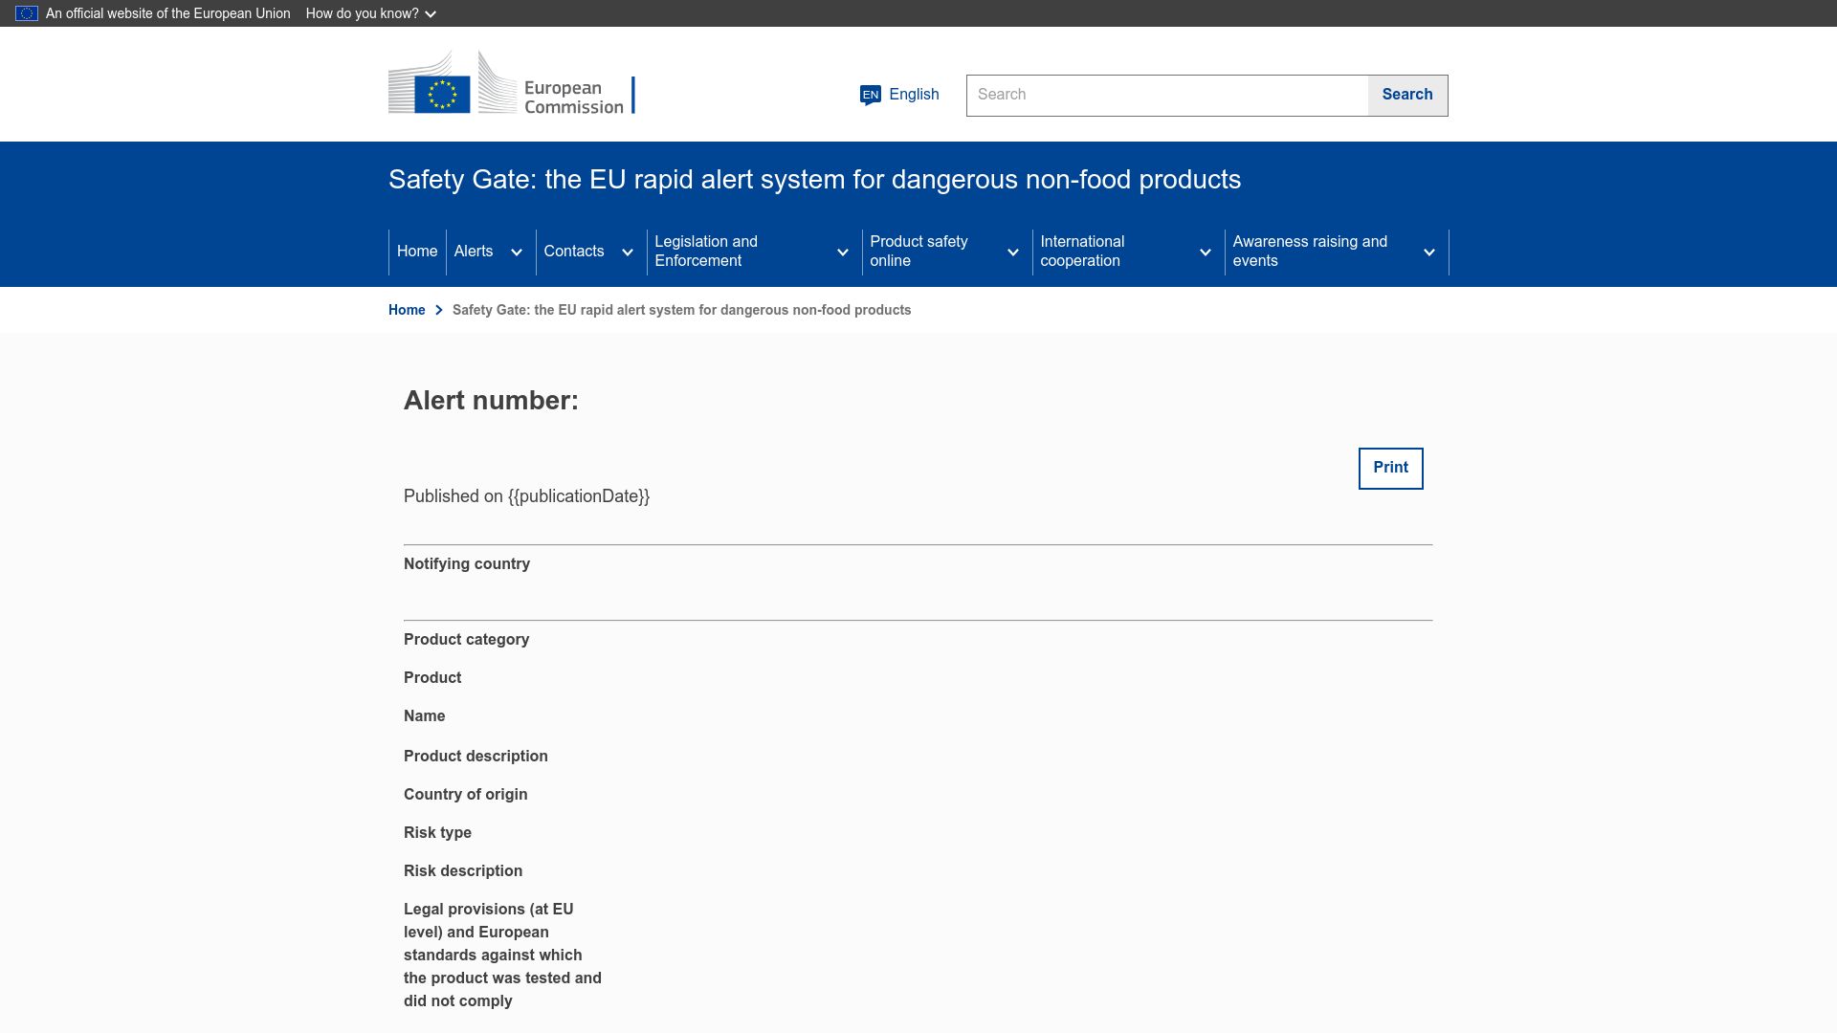Image resolution: width=1837 pixels, height=1033 pixels.
Task: Expand the 'How do you know?' dropdown
Action: pos(371,13)
